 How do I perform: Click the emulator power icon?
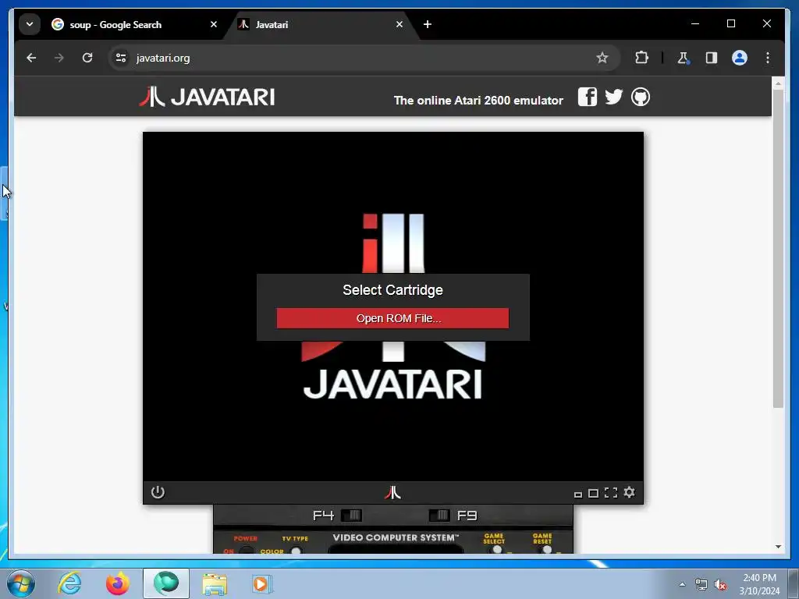pyautogui.click(x=158, y=493)
